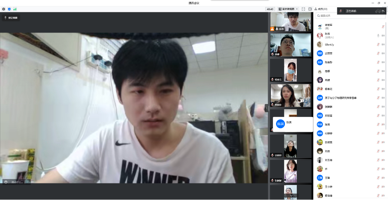
Task: Enter fullscreen with the fullscreen icon
Action: (x=303, y=9)
